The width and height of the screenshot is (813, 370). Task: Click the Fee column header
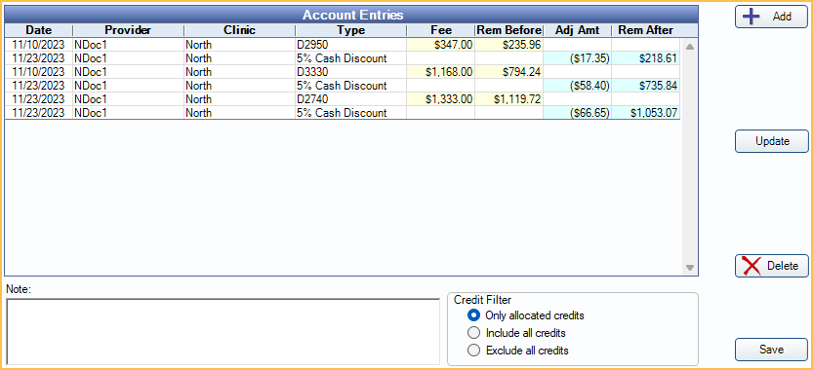[441, 30]
